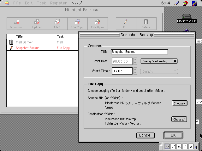Click the Cancel button
This screenshot has width=202, height=151.
pyautogui.click(x=145, y=135)
